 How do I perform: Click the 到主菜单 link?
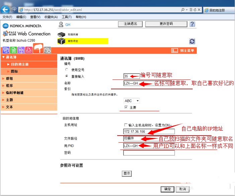click(x=187, y=50)
